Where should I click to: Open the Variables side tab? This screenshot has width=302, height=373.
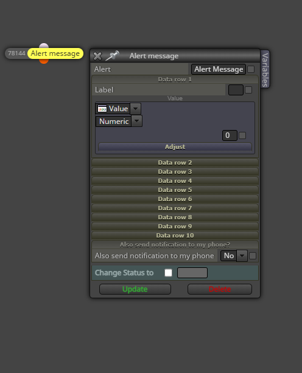tap(265, 69)
